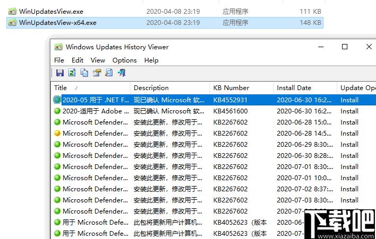Image resolution: width=376 pixels, height=239 pixels.
Task: Open the Options menu
Action: 125,60
